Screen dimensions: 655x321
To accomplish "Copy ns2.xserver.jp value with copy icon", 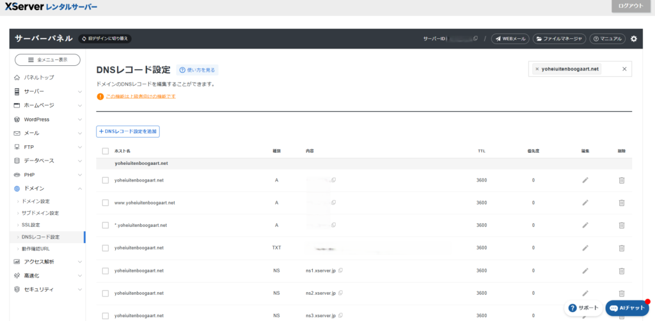I will (341, 293).
